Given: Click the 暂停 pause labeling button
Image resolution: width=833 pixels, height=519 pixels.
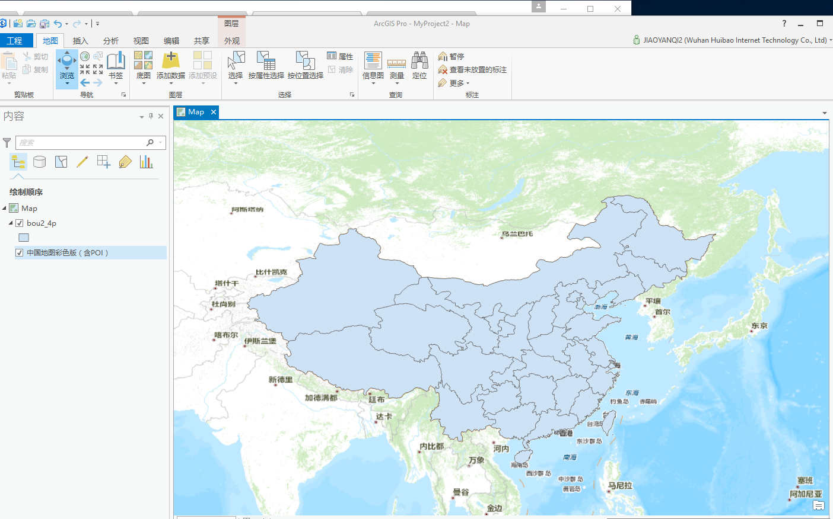Looking at the screenshot, I should [452, 56].
